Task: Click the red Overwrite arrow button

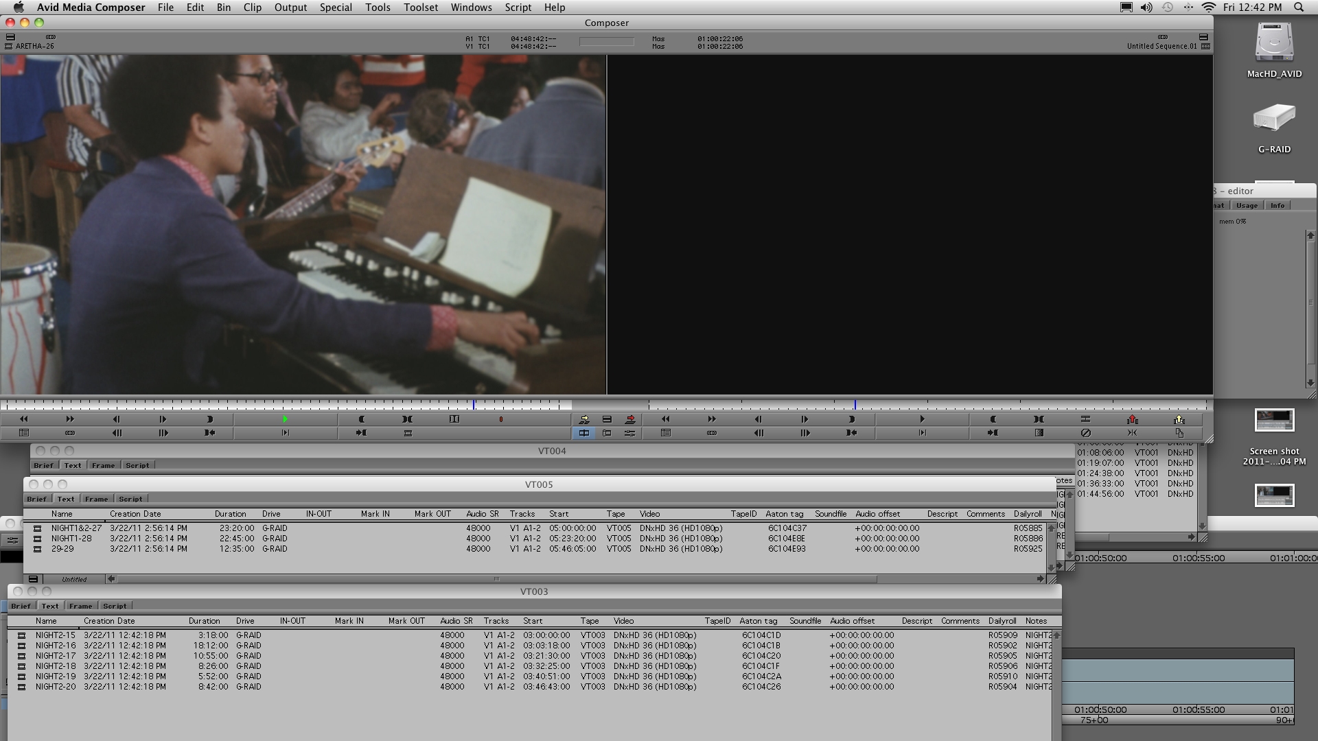Action: tap(630, 419)
